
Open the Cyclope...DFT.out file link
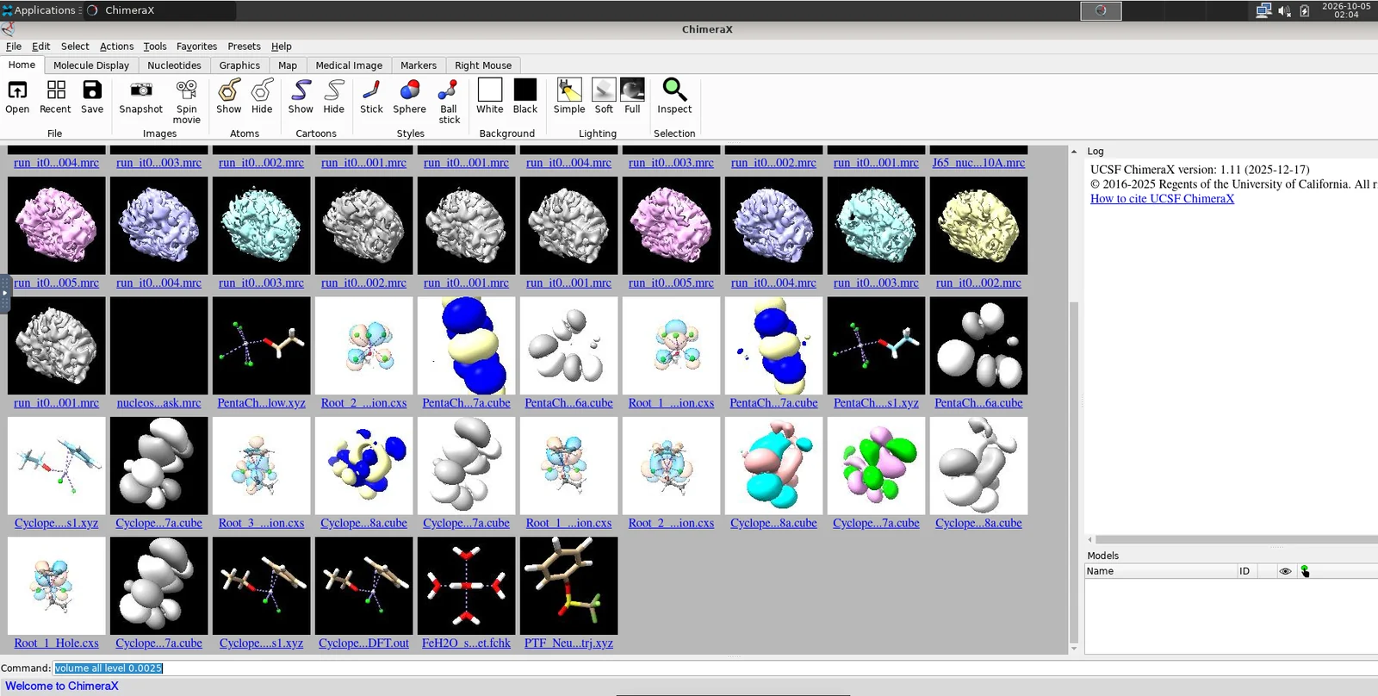tap(363, 643)
